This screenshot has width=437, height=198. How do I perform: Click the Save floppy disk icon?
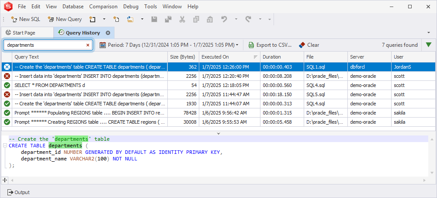pos(154,19)
